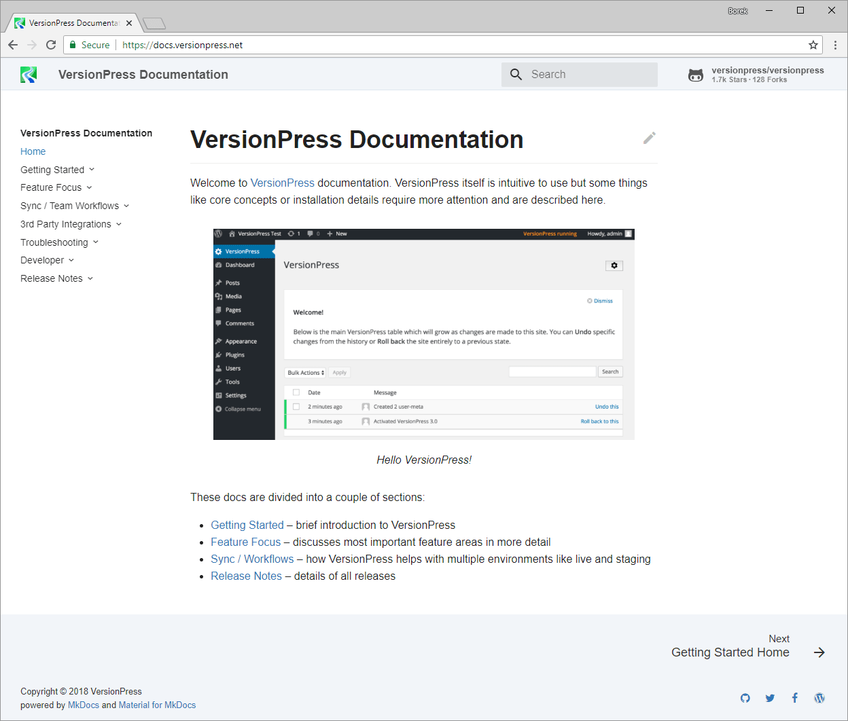Click the sidebar VersionPress Documentation heading

pyautogui.click(x=86, y=133)
